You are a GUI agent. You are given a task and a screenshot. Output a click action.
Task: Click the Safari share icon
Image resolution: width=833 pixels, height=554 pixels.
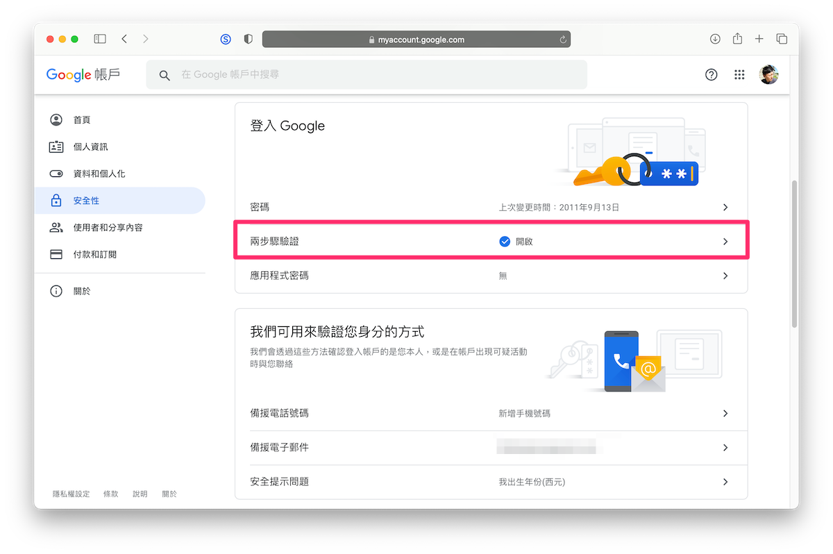[x=737, y=39]
